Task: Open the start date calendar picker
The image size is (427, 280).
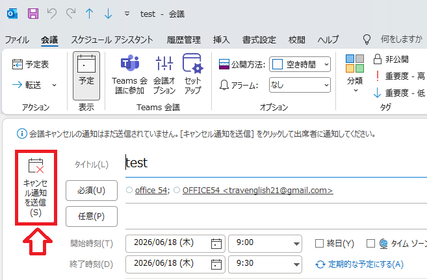Action: click(216, 244)
